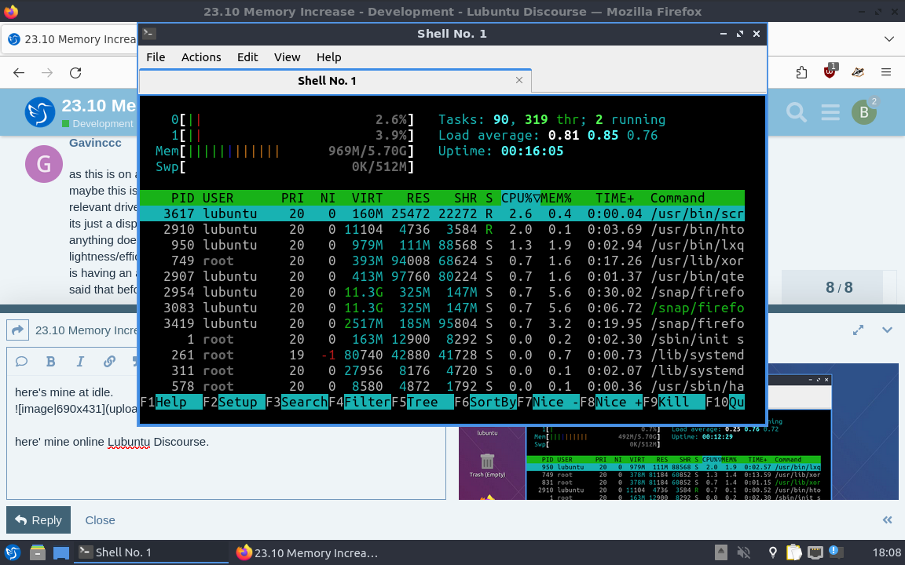Reload the Firefox page
Viewport: 905px width, 565px height.
click(x=75, y=73)
